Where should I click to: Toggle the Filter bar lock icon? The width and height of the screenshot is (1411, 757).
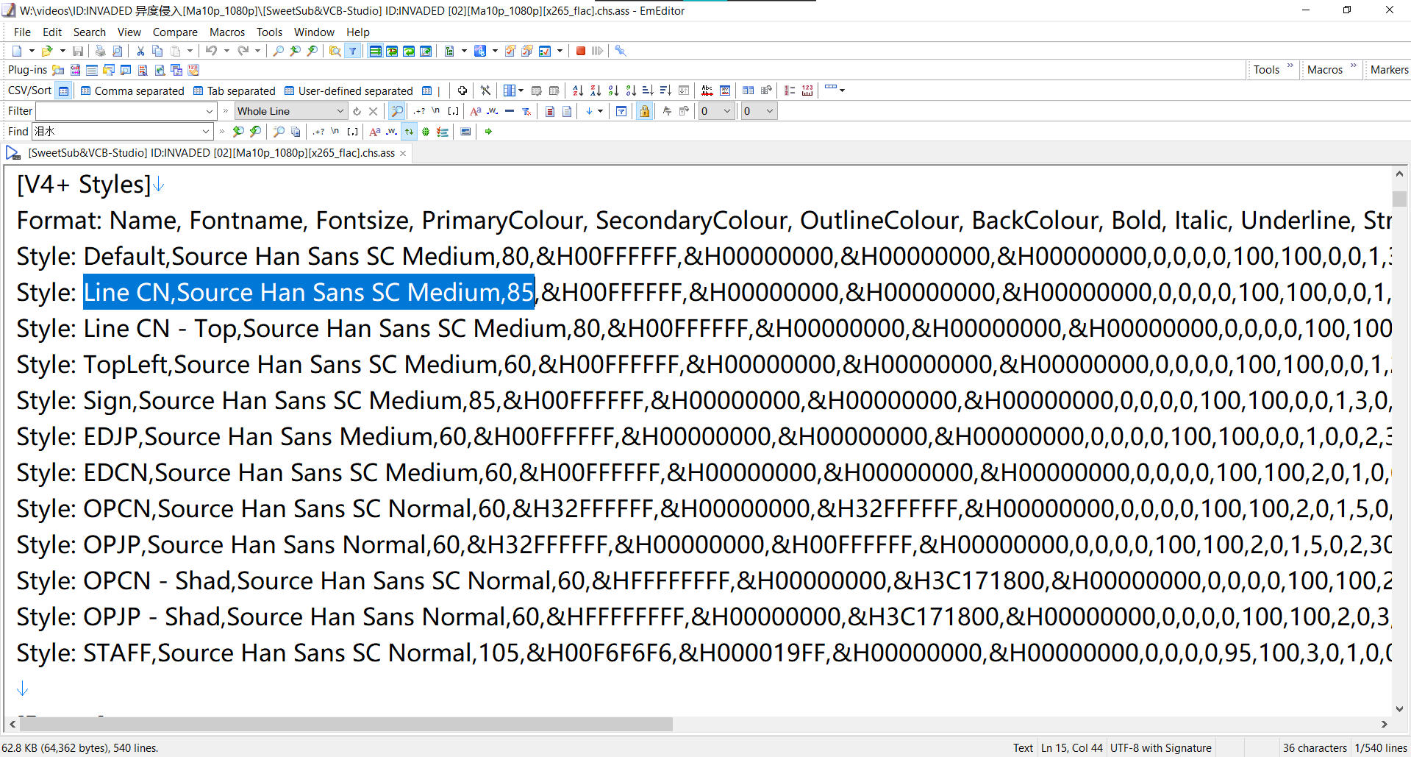pos(645,111)
